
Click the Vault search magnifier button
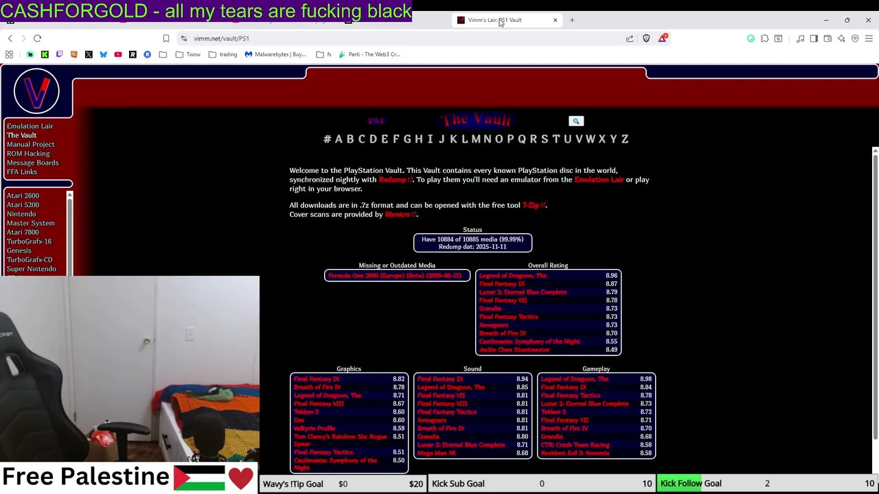tap(576, 121)
